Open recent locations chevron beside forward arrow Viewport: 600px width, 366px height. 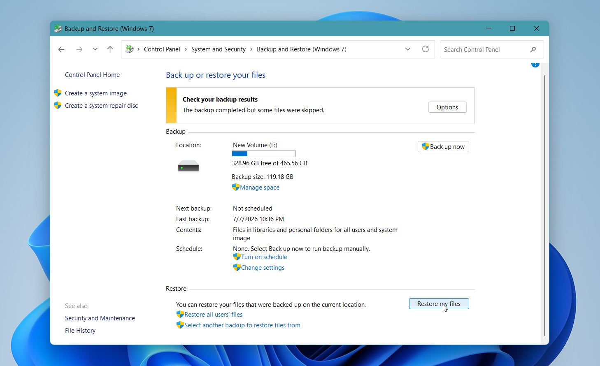point(95,49)
